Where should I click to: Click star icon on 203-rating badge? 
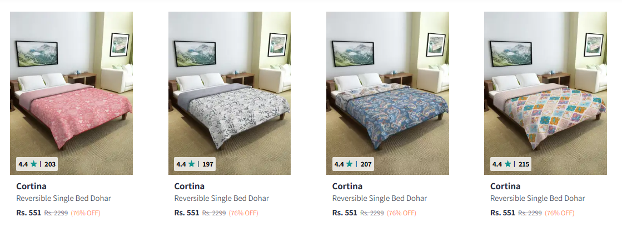coord(34,164)
